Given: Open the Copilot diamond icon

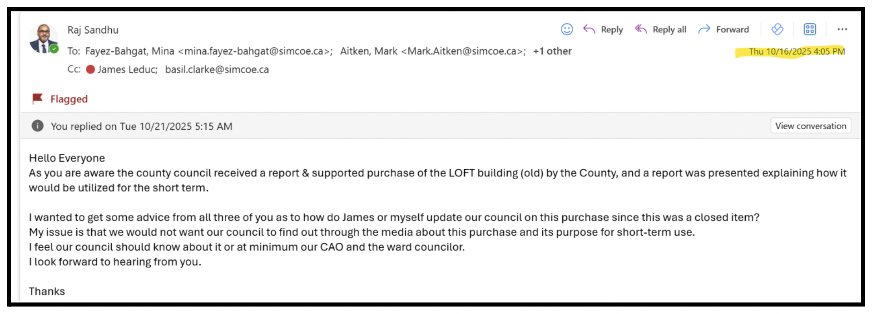Looking at the screenshot, I should (x=777, y=29).
